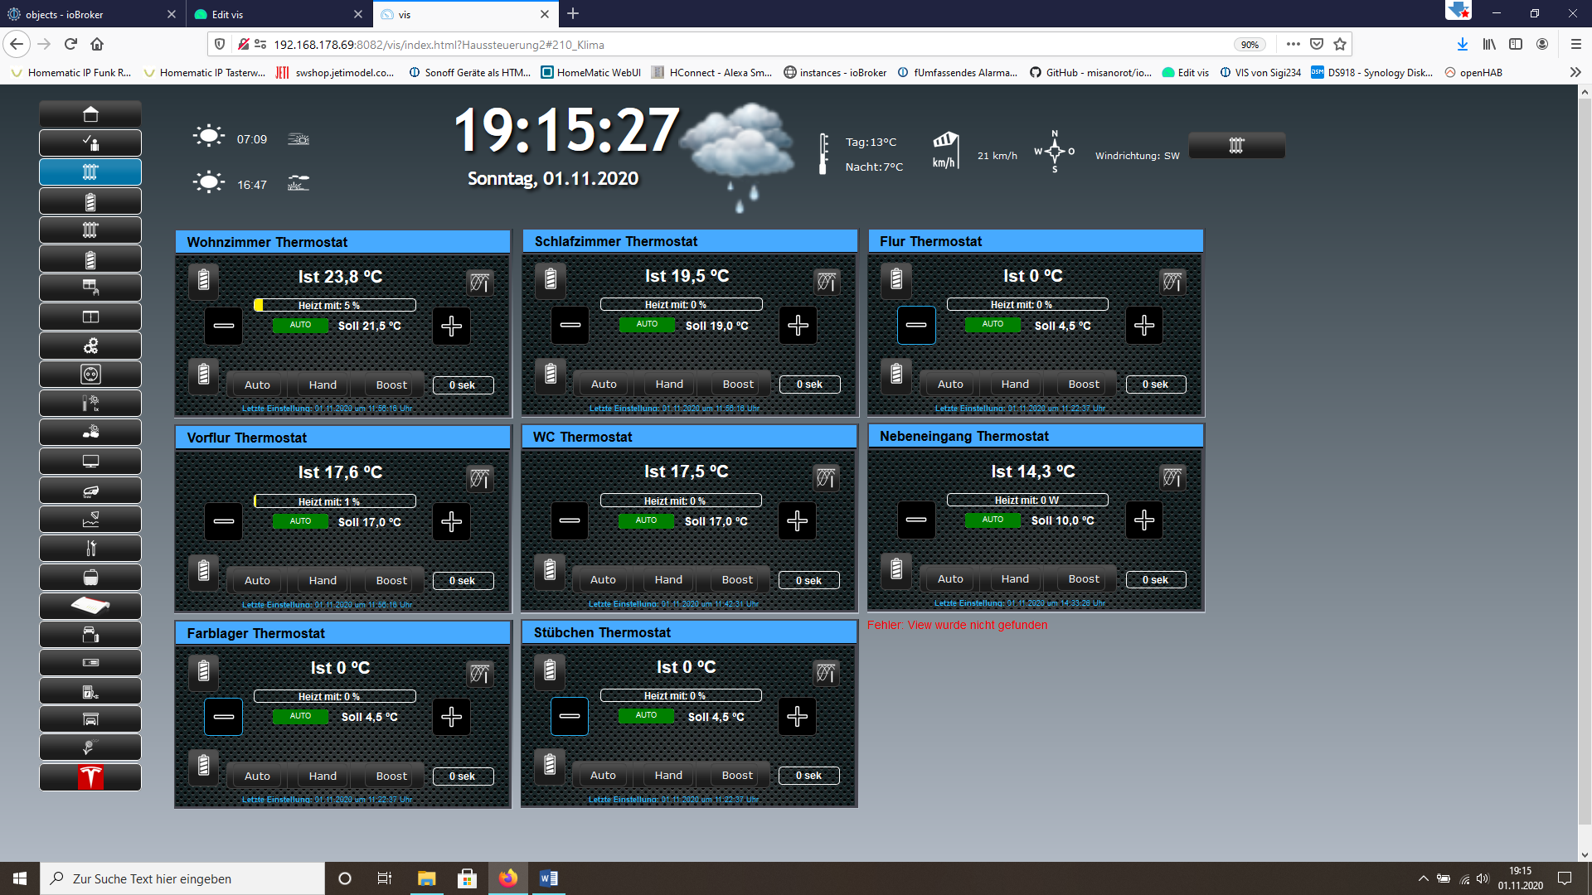Select the robot lawn mower sidebar icon
1592x895 pixels.
pos(90,491)
